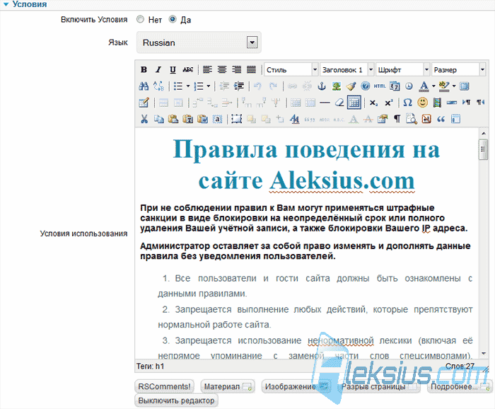This screenshot has height=409, width=495.
Task: Open the editor help icon
Action: [x=366, y=86]
